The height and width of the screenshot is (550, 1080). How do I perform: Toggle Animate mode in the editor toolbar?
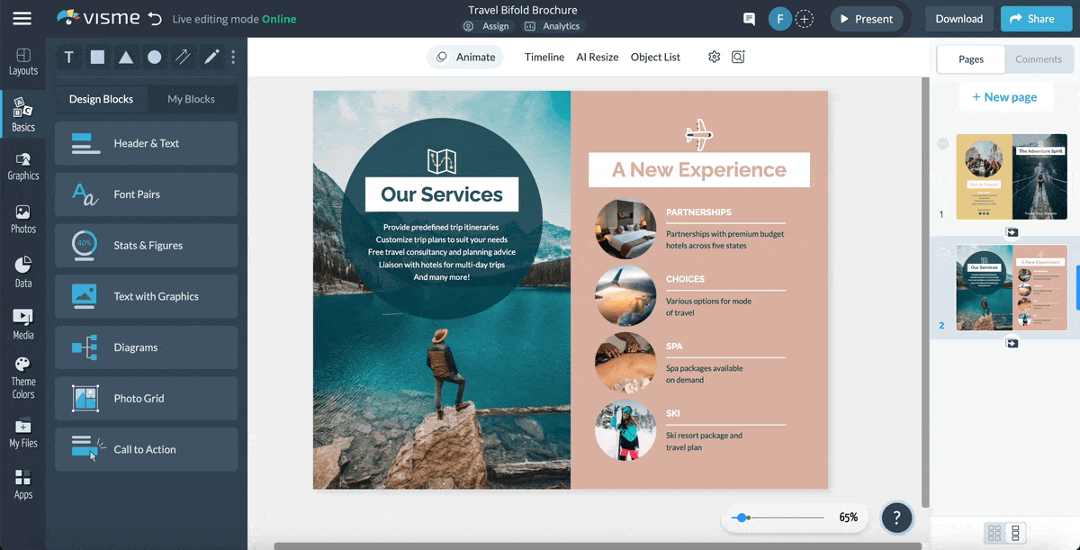[x=464, y=56]
